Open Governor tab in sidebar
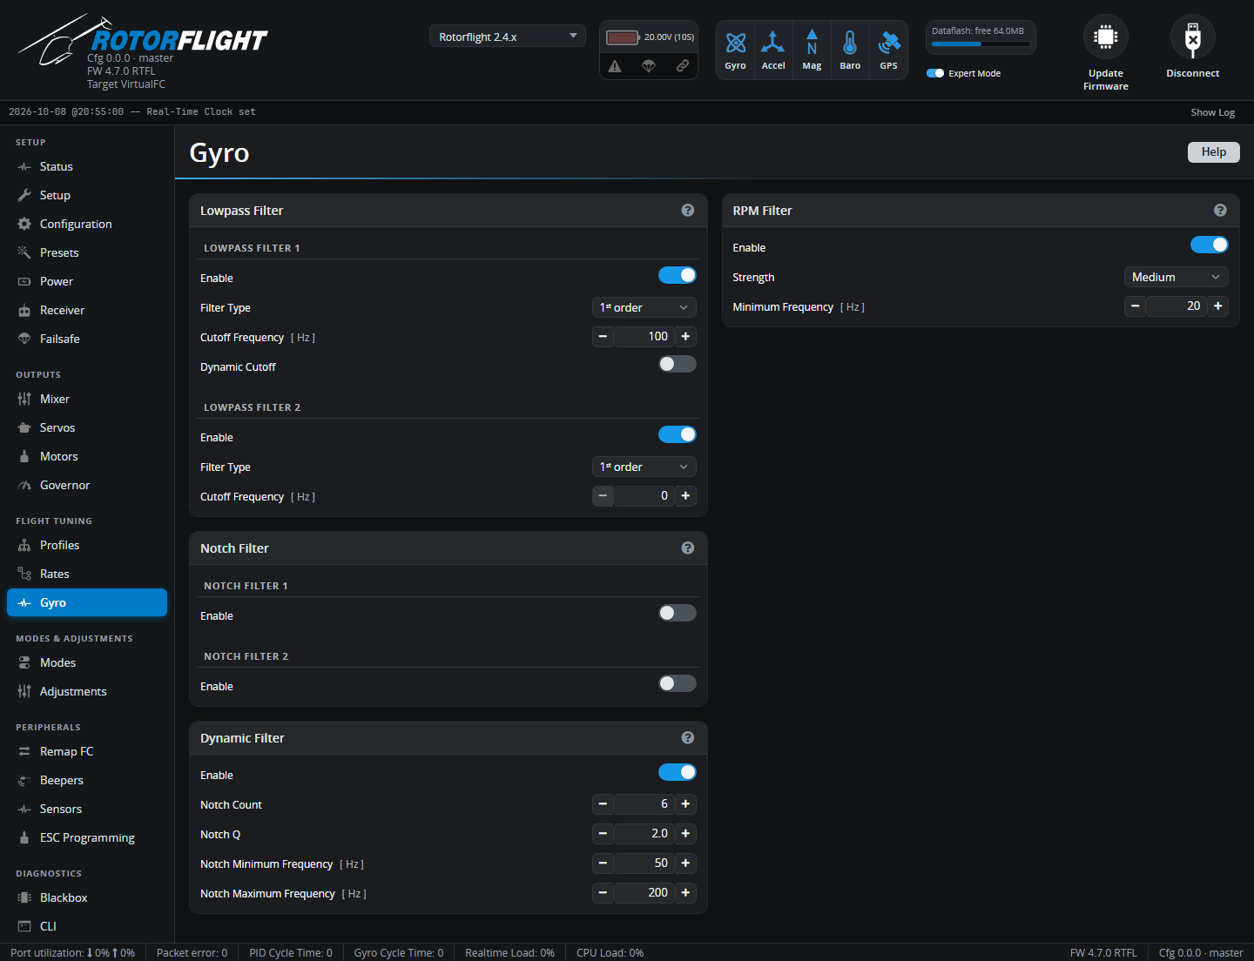Image resolution: width=1254 pixels, height=961 pixels. click(x=87, y=485)
